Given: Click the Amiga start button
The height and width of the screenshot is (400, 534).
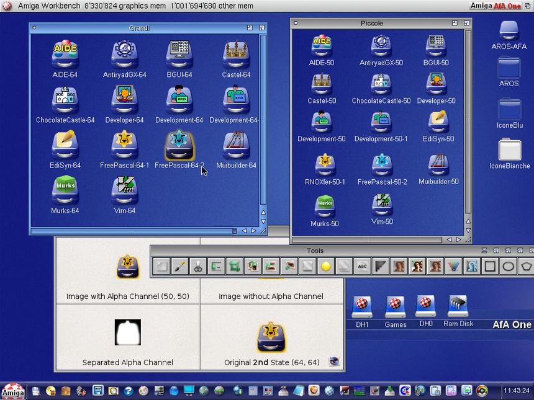Looking at the screenshot, I should (x=12, y=391).
